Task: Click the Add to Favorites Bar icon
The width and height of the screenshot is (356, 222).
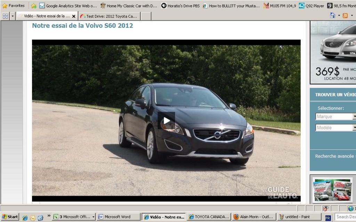Action: pyautogui.click(x=34, y=6)
